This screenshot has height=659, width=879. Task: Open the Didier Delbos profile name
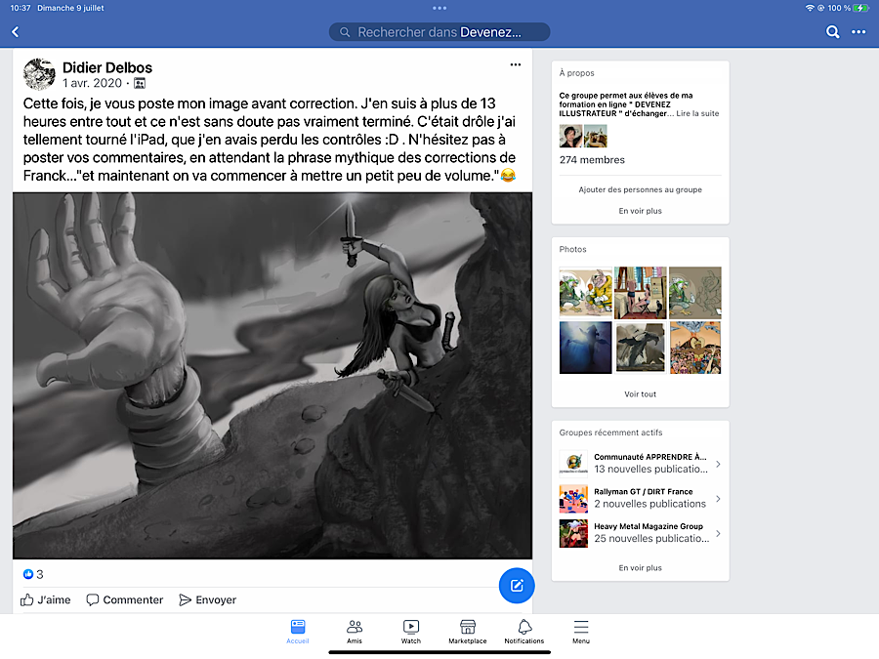[x=107, y=67]
